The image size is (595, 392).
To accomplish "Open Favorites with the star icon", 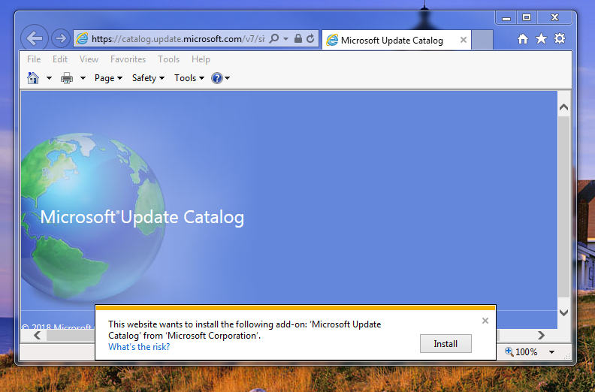I will tap(541, 39).
